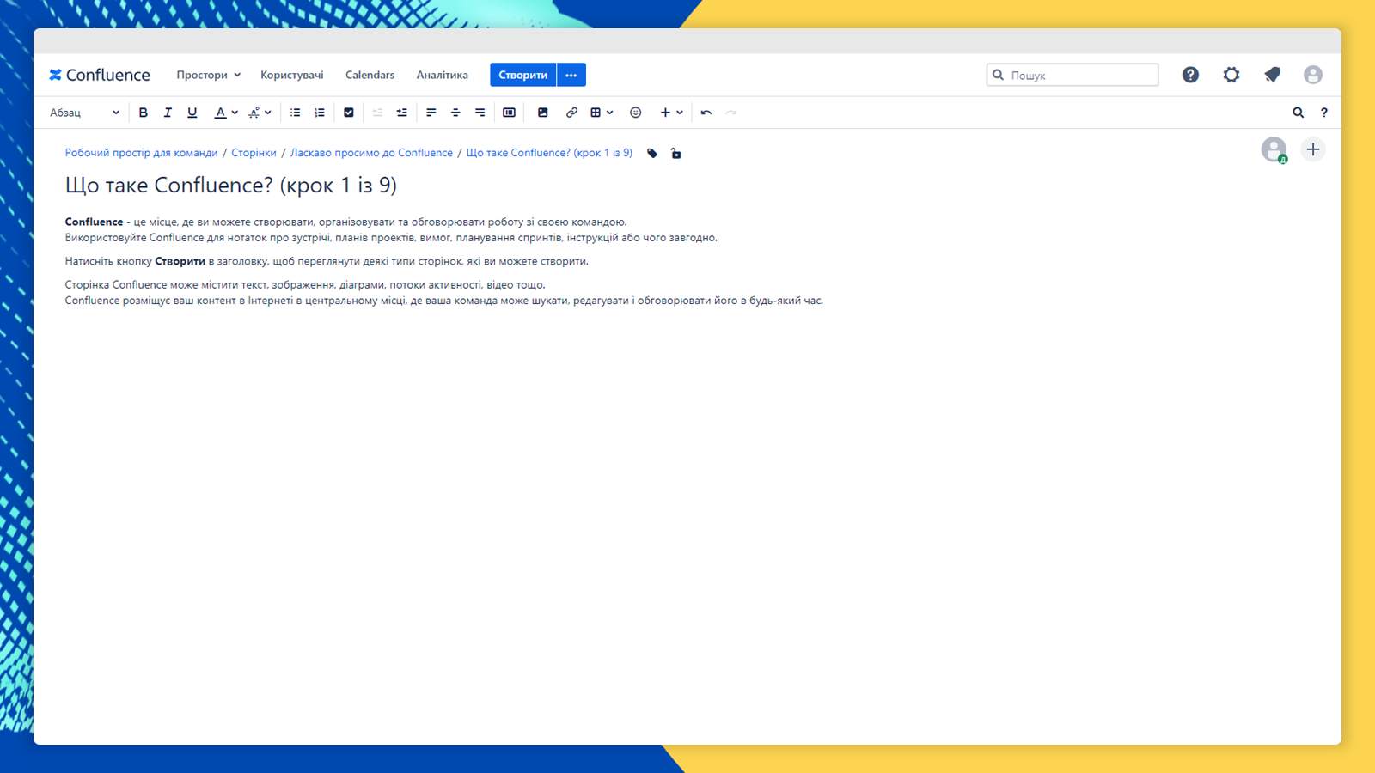The height and width of the screenshot is (773, 1375).
Task: Undo the last edit
Action: coord(706,113)
